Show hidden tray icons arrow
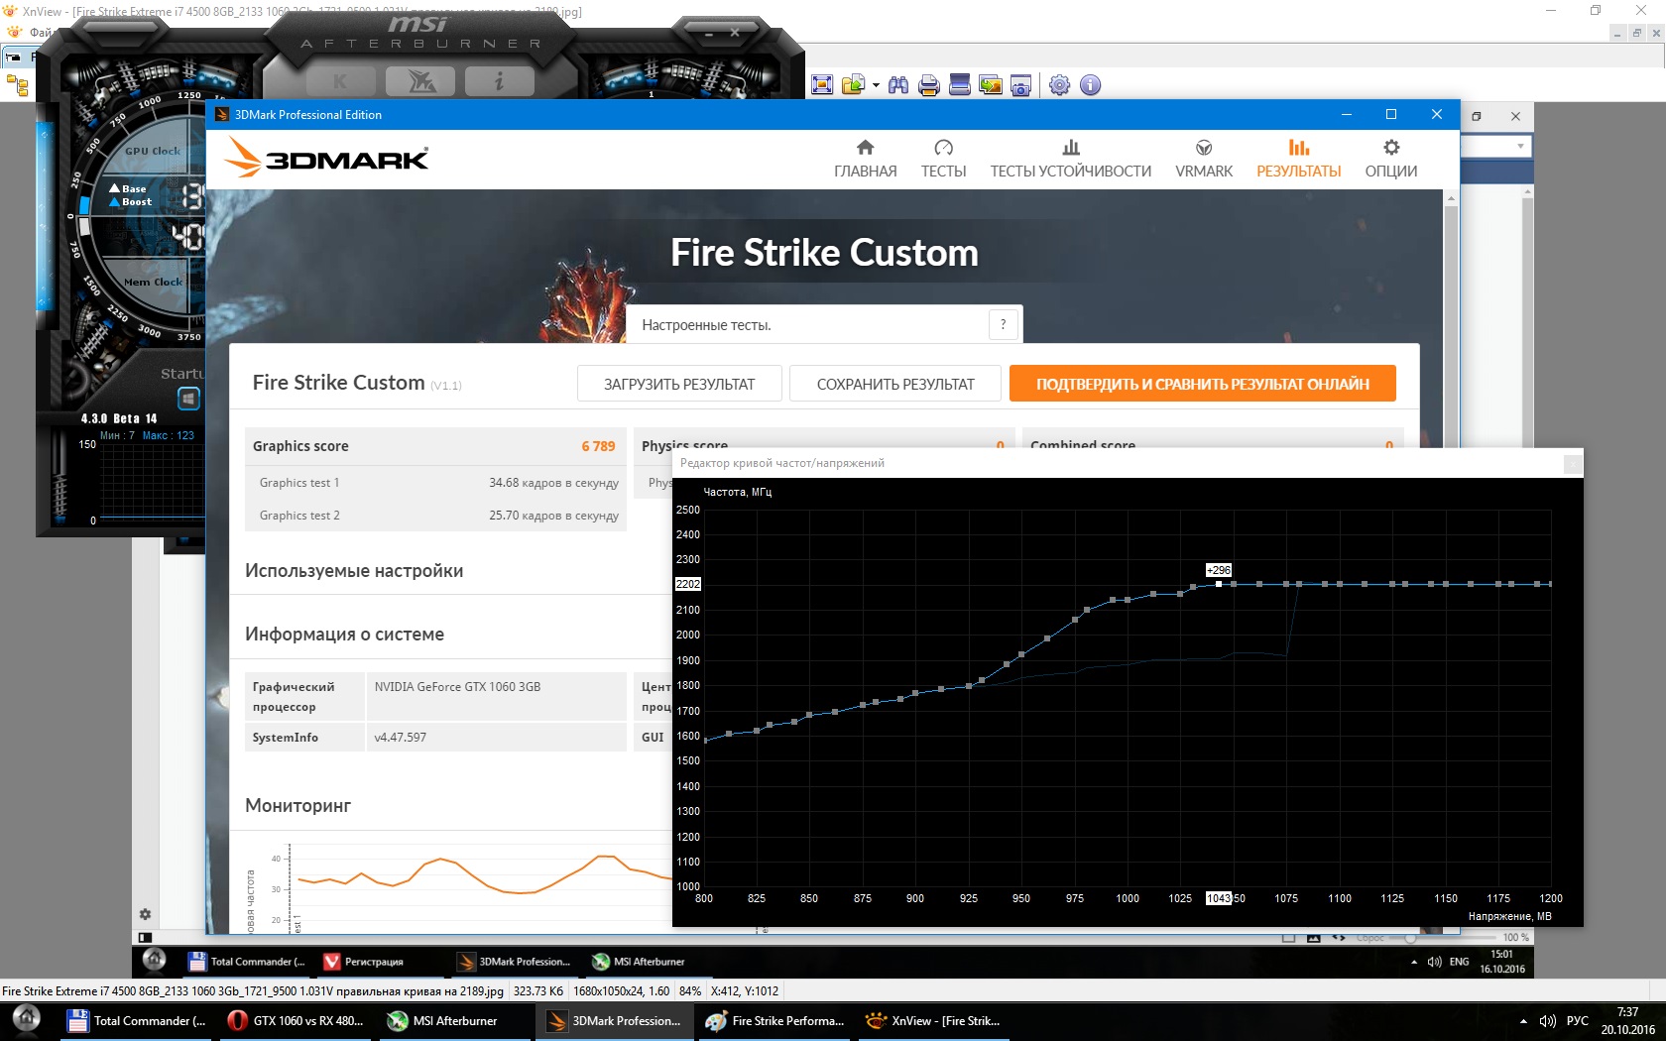1666x1041 pixels. 1523,1020
